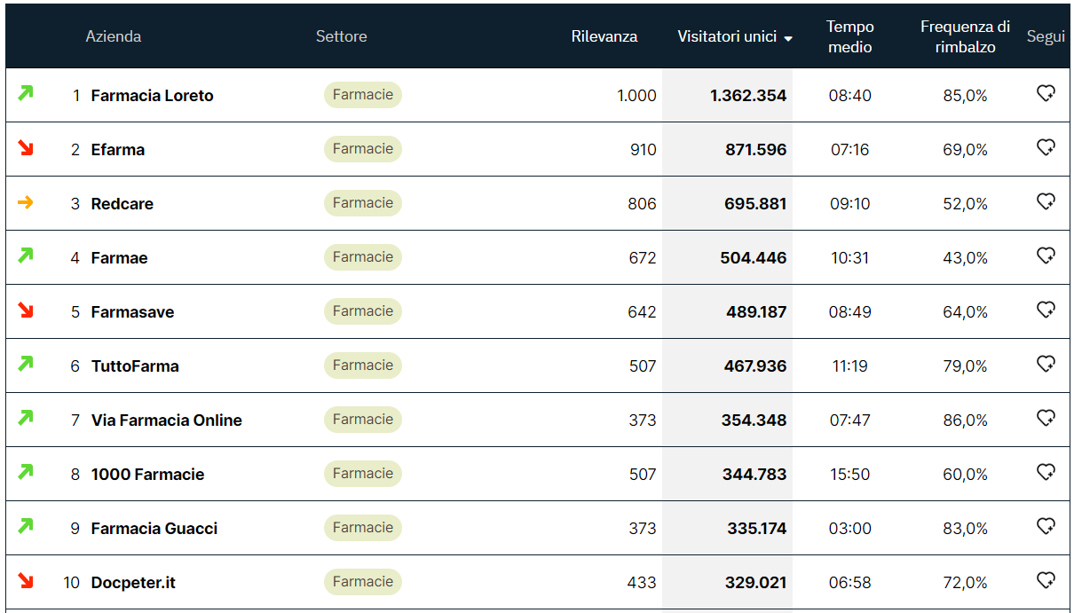Open TuttoFarma company link

pos(135,366)
